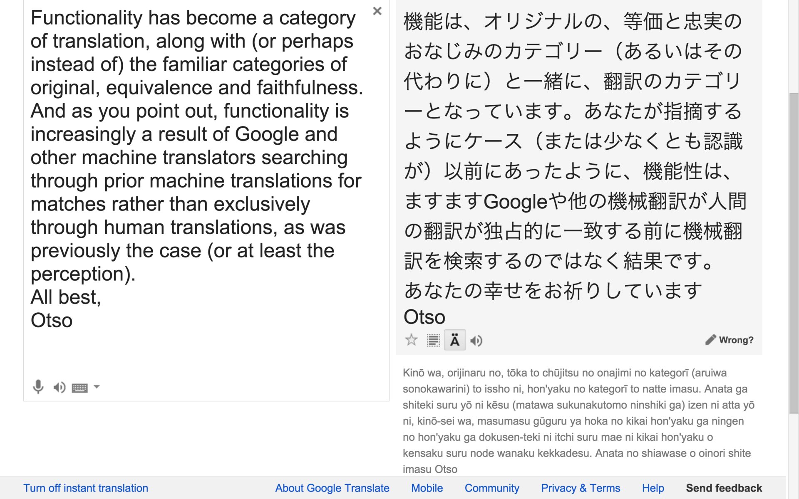
Task: Star the translation to save to Phrasebook
Action: tap(411, 340)
